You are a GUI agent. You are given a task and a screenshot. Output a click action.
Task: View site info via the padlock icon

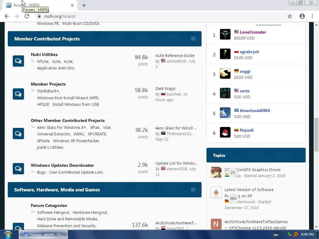pos(39,16)
